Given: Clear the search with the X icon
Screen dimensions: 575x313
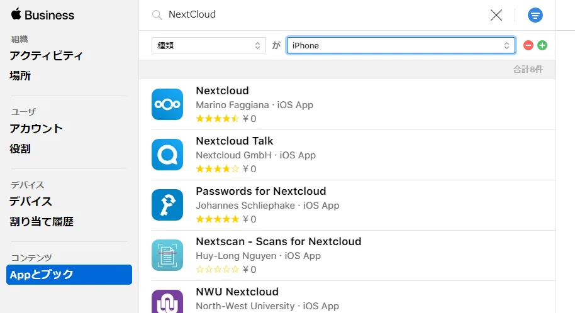Looking at the screenshot, I should [496, 15].
